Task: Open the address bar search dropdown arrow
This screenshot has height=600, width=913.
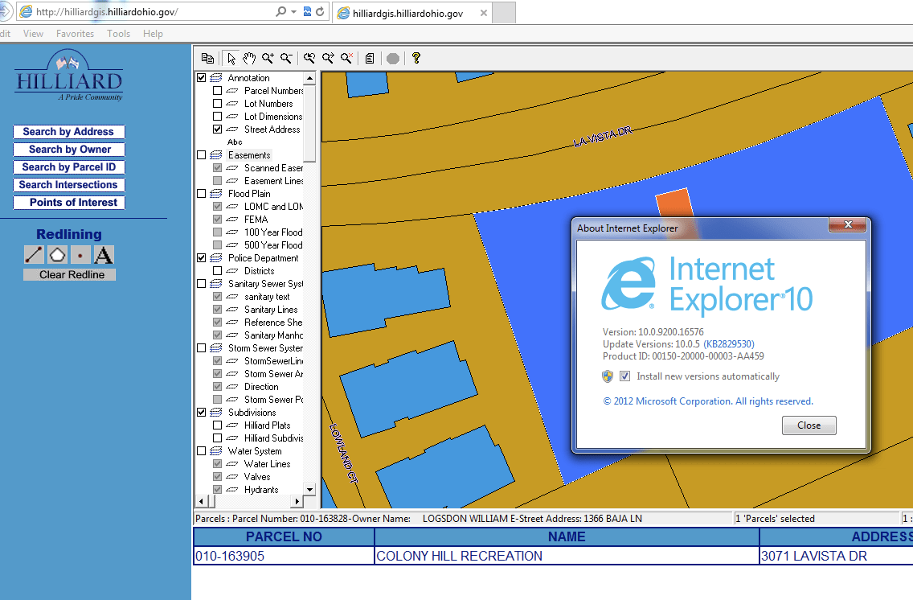Action: tap(294, 11)
